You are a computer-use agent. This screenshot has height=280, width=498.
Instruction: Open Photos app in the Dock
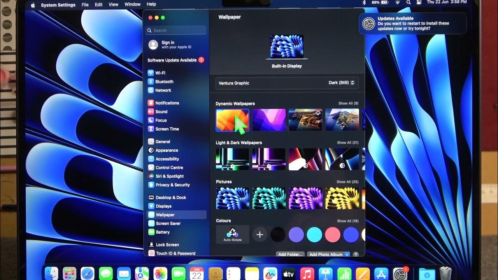click(x=160, y=274)
